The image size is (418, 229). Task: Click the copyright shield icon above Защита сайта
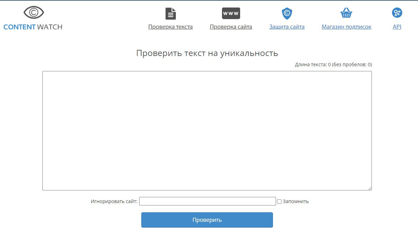point(287,14)
